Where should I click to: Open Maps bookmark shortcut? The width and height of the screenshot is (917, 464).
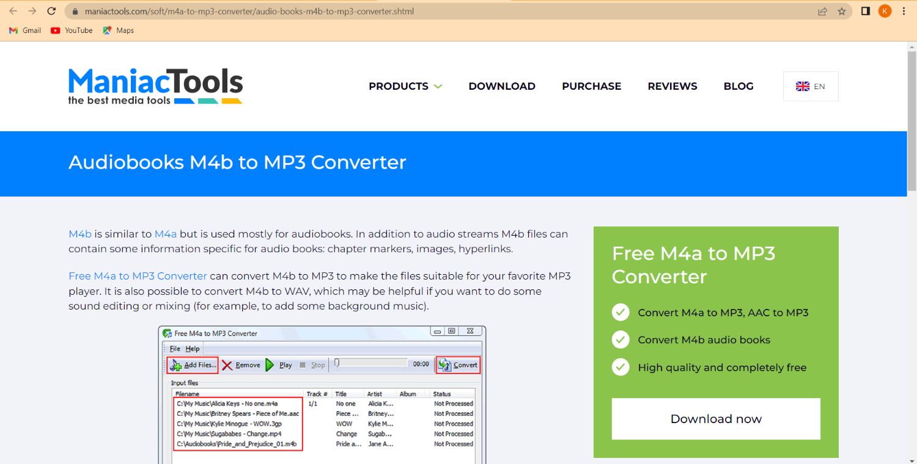tap(119, 31)
